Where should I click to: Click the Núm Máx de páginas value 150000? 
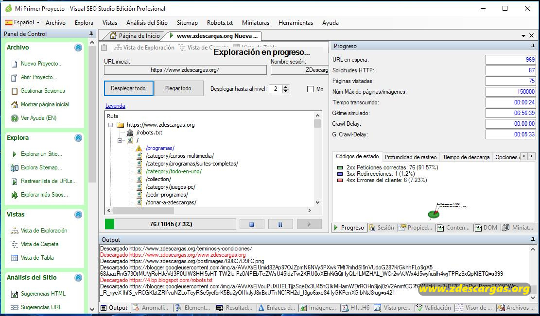click(511, 92)
